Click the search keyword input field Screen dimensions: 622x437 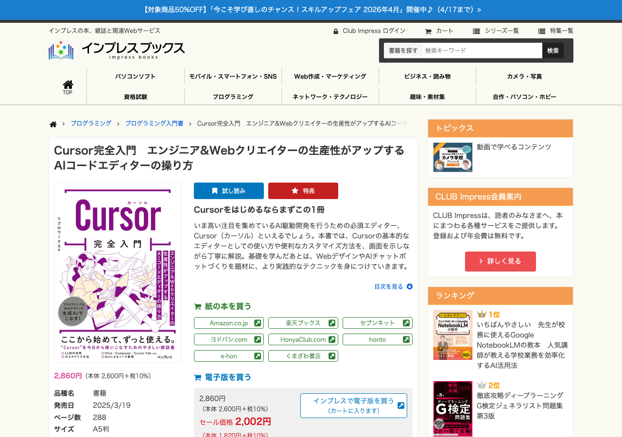(482, 50)
